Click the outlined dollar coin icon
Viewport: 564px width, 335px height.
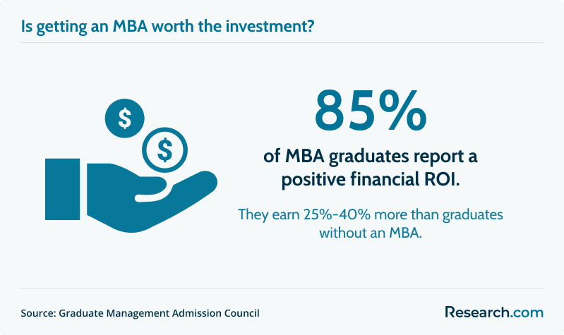[164, 150]
